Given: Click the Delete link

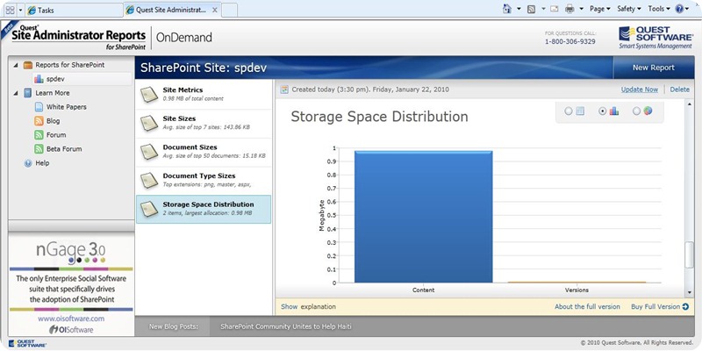Looking at the screenshot, I should 679,90.
